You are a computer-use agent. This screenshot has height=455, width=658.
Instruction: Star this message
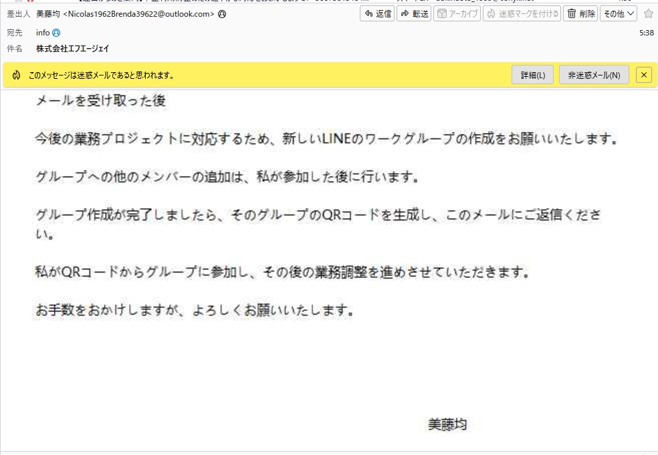648,13
